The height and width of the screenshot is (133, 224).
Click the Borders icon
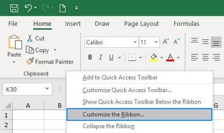pos(132,57)
